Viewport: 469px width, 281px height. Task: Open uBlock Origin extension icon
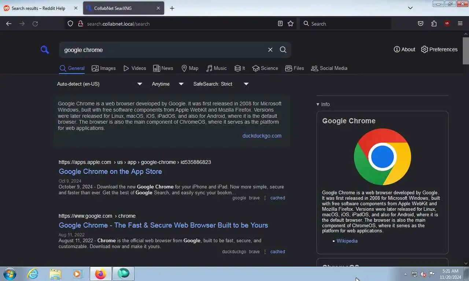(447, 24)
